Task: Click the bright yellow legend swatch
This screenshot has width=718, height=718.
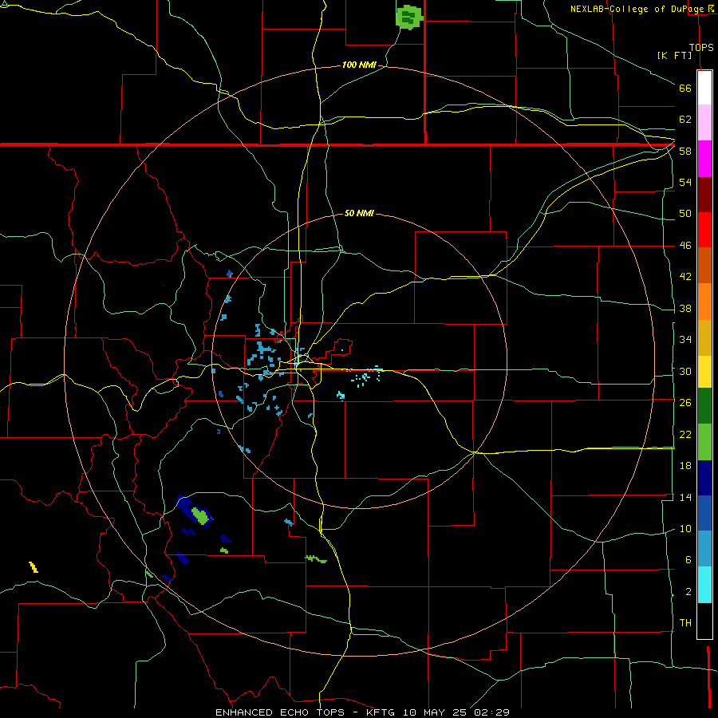Action: pyautogui.click(x=704, y=371)
